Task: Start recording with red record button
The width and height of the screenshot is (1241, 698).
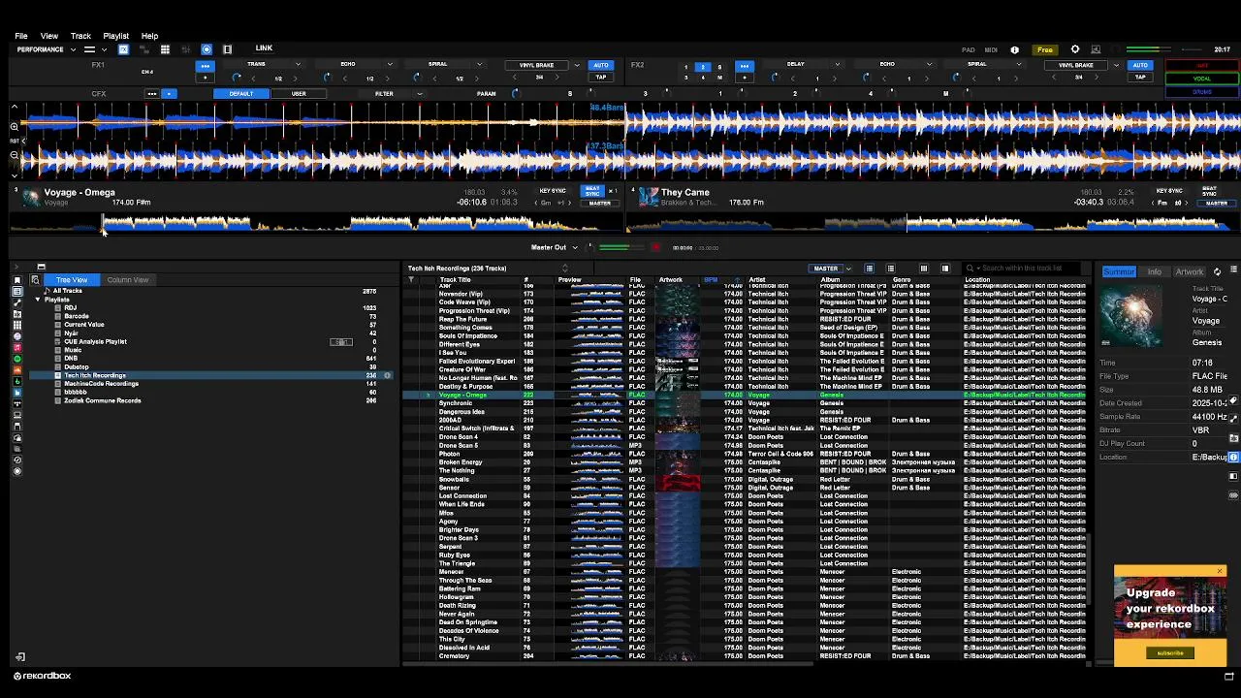Action: [656, 247]
